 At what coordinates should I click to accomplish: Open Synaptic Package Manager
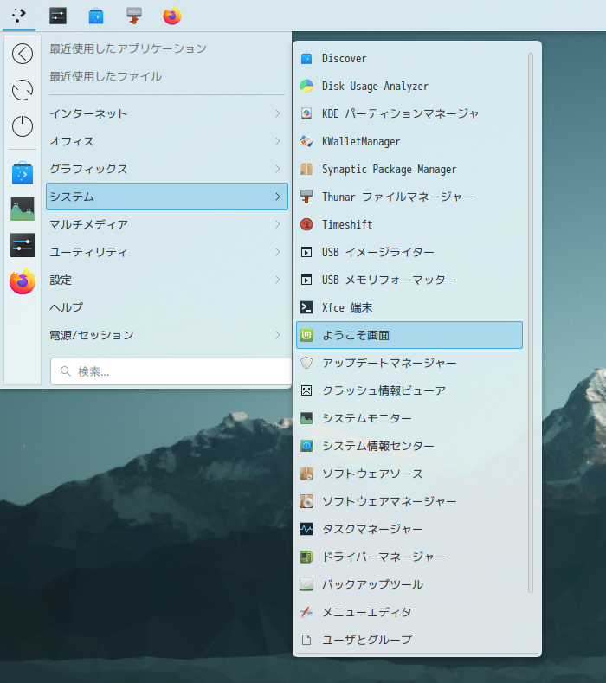coord(409,169)
